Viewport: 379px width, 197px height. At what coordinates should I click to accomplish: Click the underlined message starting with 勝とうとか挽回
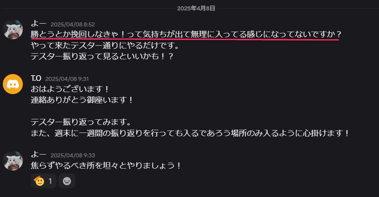pyautogui.click(x=186, y=34)
